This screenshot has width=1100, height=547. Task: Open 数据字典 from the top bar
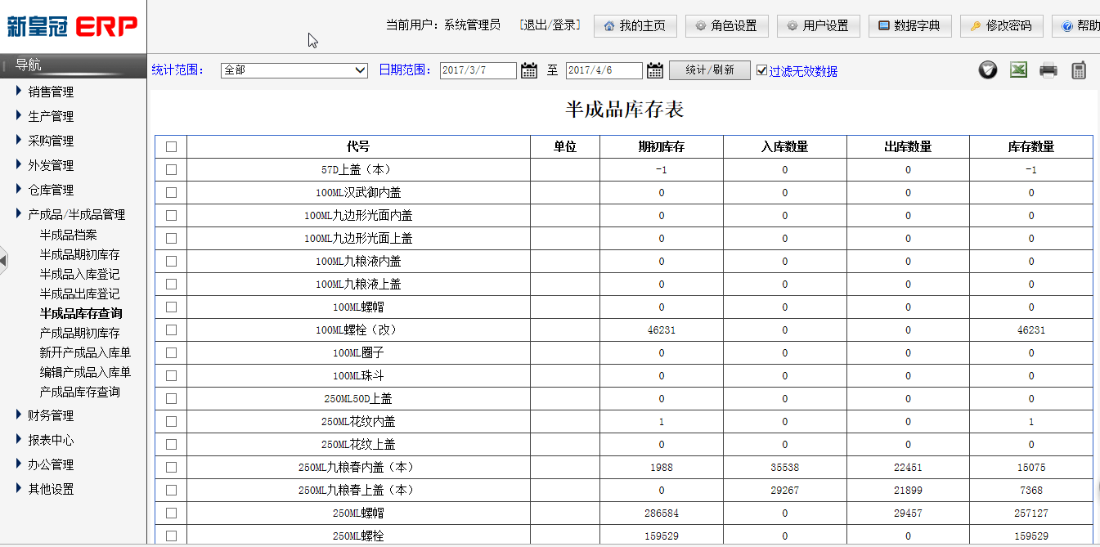909,25
